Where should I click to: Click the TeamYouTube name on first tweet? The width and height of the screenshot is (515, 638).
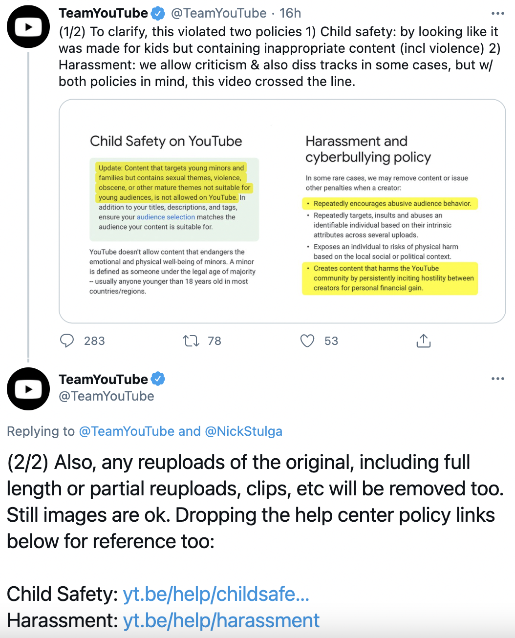click(x=103, y=13)
